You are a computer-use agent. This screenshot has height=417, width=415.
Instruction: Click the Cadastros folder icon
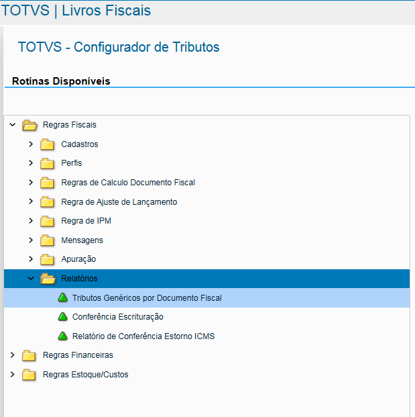pyautogui.click(x=47, y=144)
